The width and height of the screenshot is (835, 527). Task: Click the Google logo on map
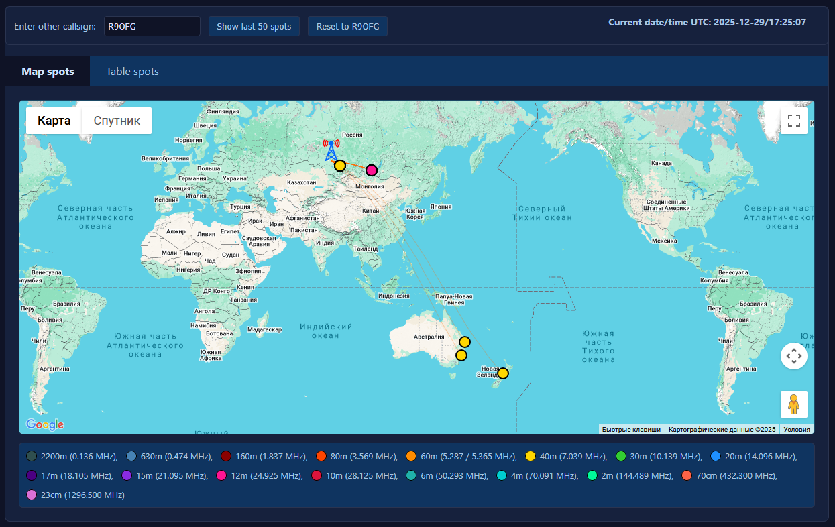[44, 424]
